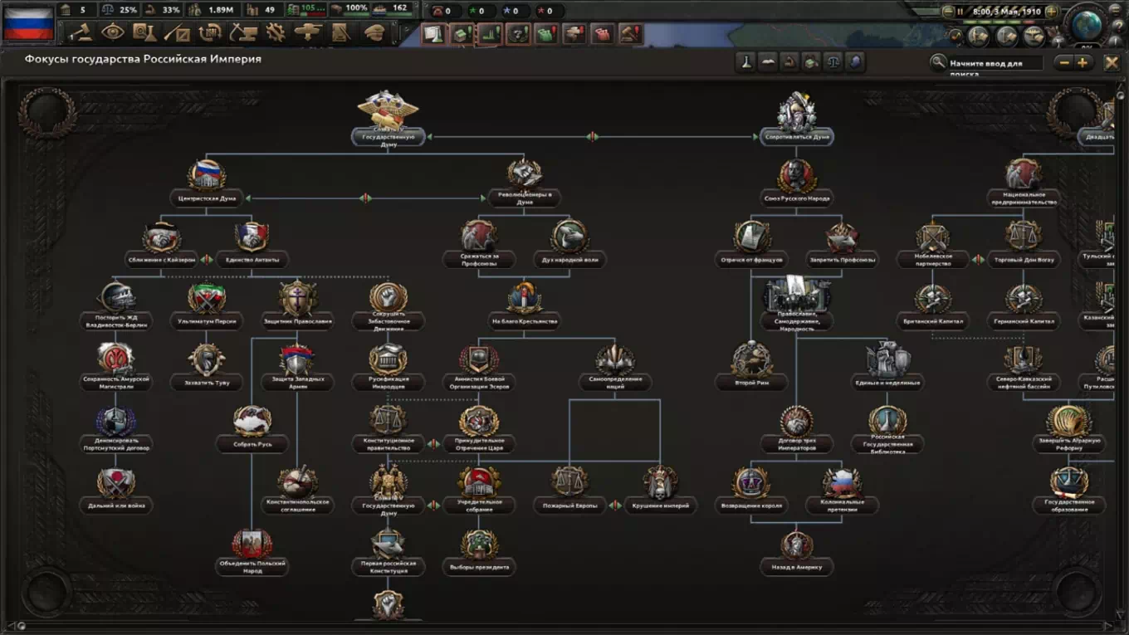Open the Politics gavel icon
1129x635 pixels.
click(x=80, y=32)
